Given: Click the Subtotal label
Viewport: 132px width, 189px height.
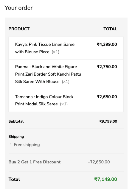Looking at the screenshot, I should point(16,121).
